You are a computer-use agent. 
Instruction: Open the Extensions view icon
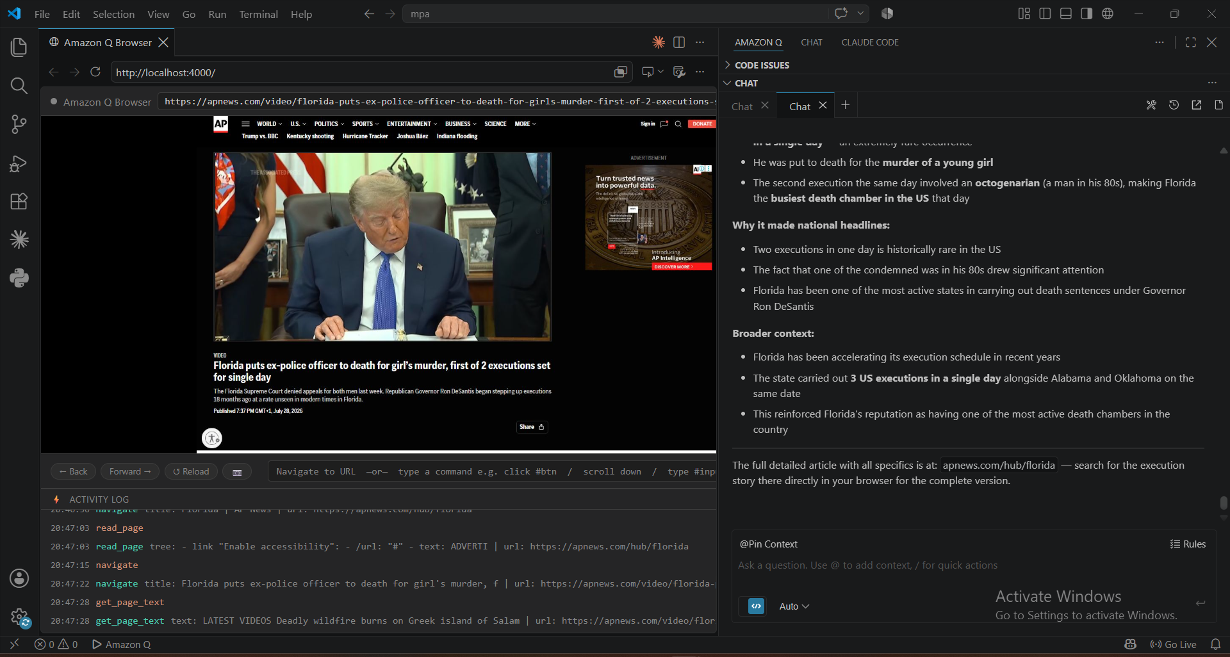click(19, 202)
